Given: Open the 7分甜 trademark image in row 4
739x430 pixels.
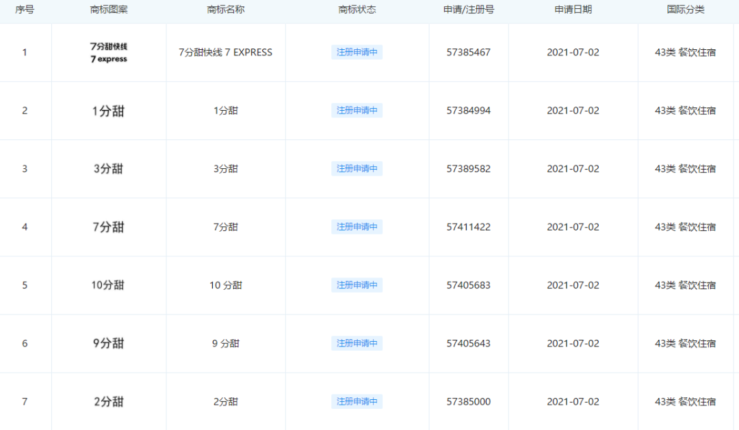Looking at the screenshot, I should 108,227.
